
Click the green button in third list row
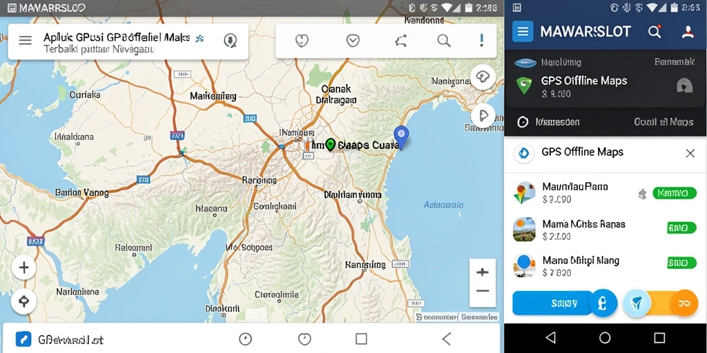681,263
